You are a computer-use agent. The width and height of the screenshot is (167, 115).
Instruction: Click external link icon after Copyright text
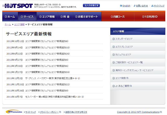pyautogui.click(x=161, y=112)
